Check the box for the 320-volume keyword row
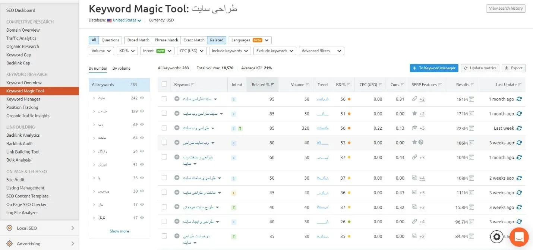The height and width of the screenshot is (250, 533). [x=164, y=128]
